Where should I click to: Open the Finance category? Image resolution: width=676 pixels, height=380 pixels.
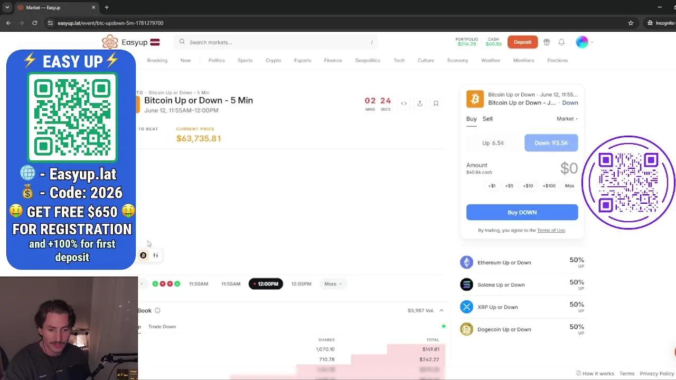pos(333,60)
